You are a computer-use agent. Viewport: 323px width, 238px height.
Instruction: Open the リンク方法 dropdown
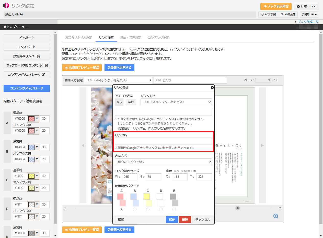point(176,102)
